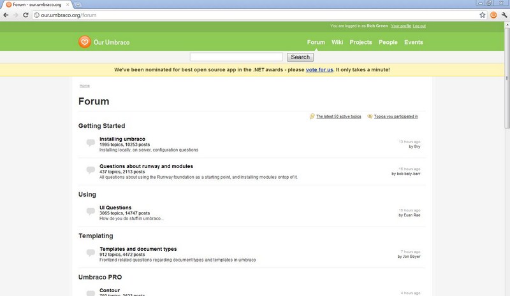
Task: Click '3065 topics, 14747 posts' text
Action: point(124,213)
